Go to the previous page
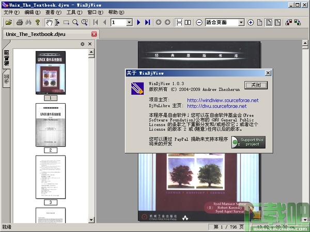 point(105,23)
